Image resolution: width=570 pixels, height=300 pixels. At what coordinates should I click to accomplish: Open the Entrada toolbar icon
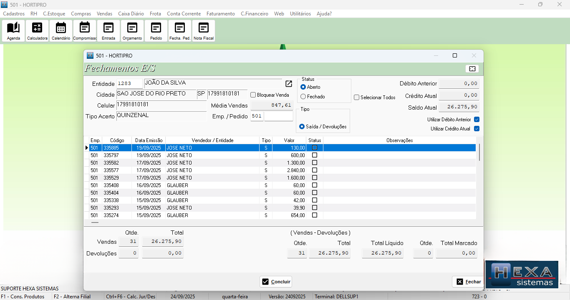point(108,31)
